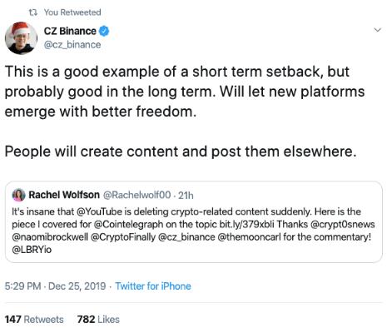Click the retweet icon beside You Retweeted
Screen dimensions: 392x328
click(x=33, y=12)
